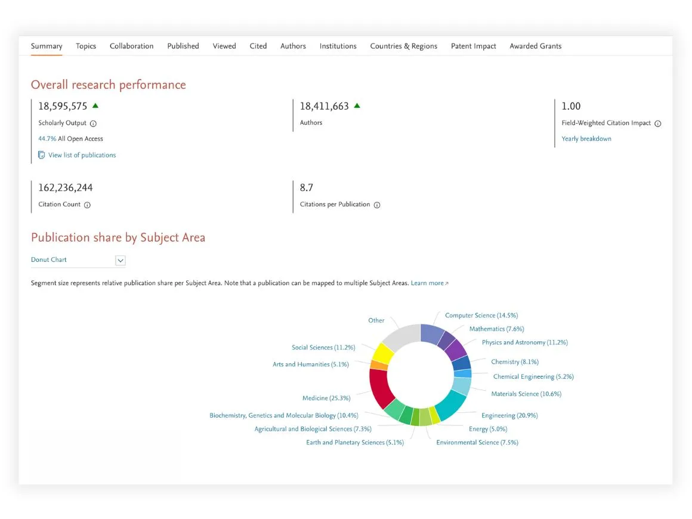Screen dimensions: 692x519
Task: Click info icon next to Citation Count
Action: coord(87,205)
